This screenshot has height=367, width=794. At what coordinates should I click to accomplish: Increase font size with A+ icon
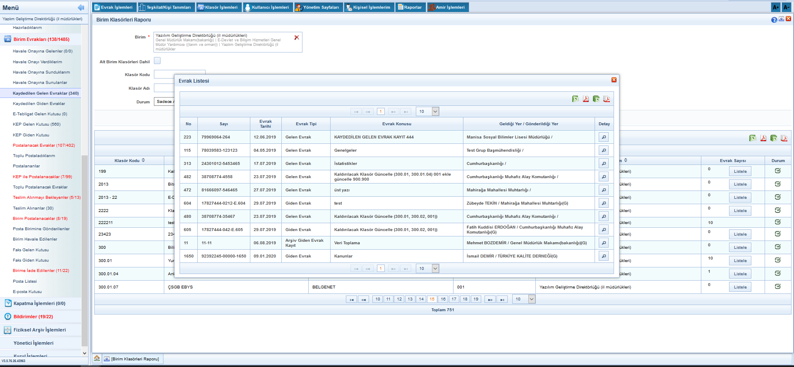point(775,7)
